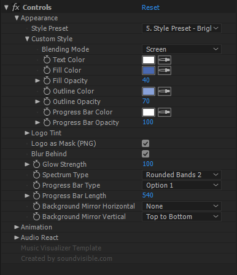Select the Blending Mode property label
The width and height of the screenshot is (237, 275).
(66, 49)
